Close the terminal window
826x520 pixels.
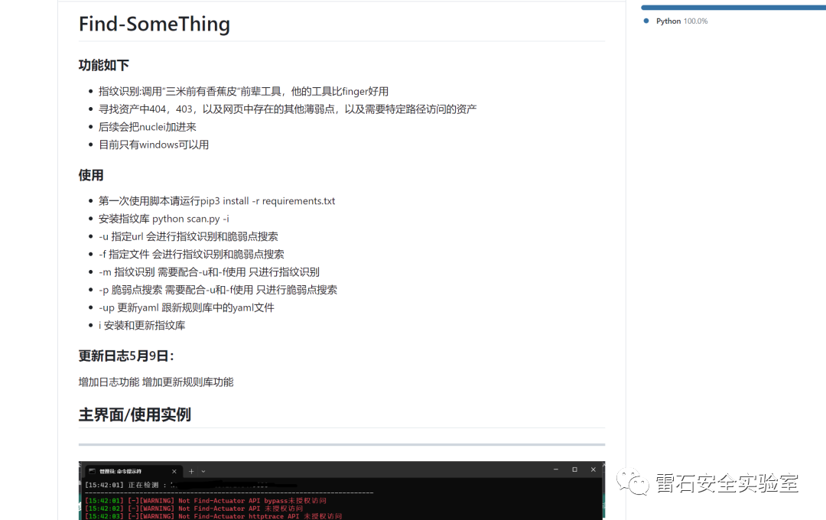point(593,470)
